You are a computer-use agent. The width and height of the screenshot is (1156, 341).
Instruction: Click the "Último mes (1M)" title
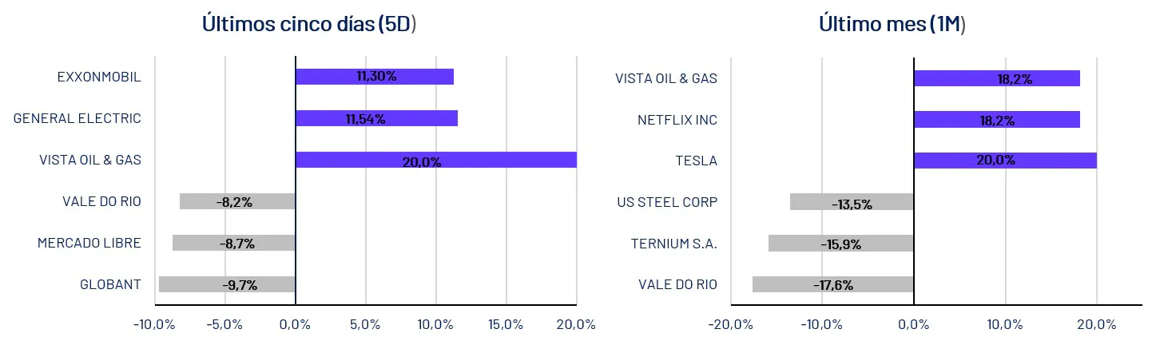click(892, 24)
